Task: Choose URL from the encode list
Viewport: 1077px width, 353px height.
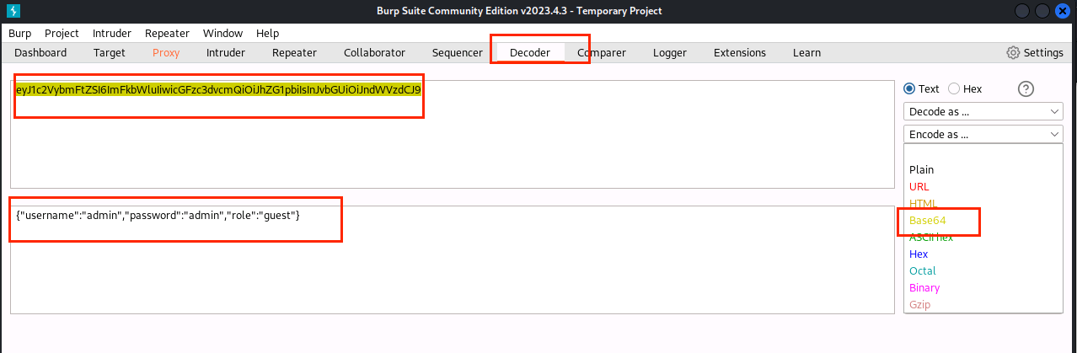Action: pos(919,186)
